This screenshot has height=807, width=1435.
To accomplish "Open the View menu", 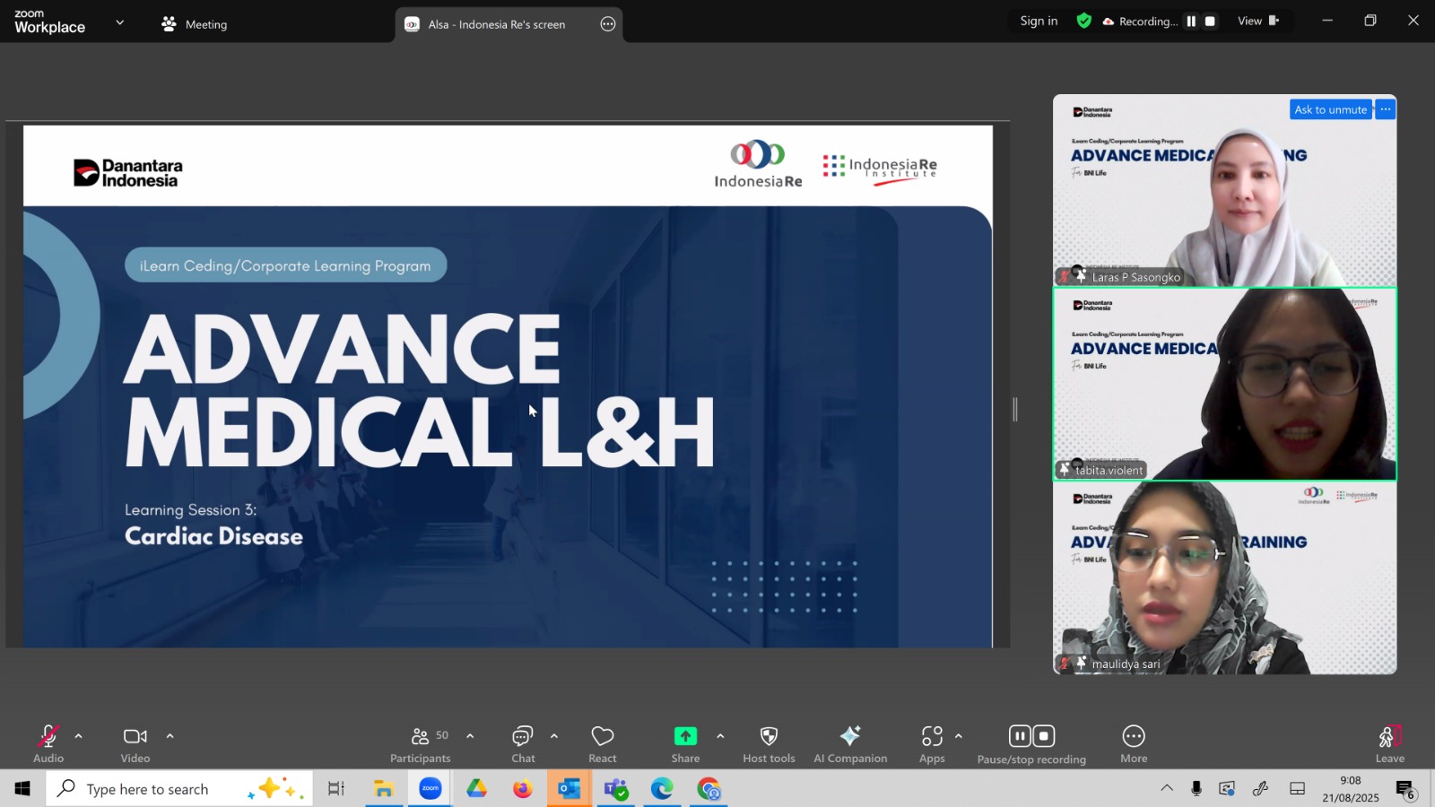I will pyautogui.click(x=1258, y=22).
